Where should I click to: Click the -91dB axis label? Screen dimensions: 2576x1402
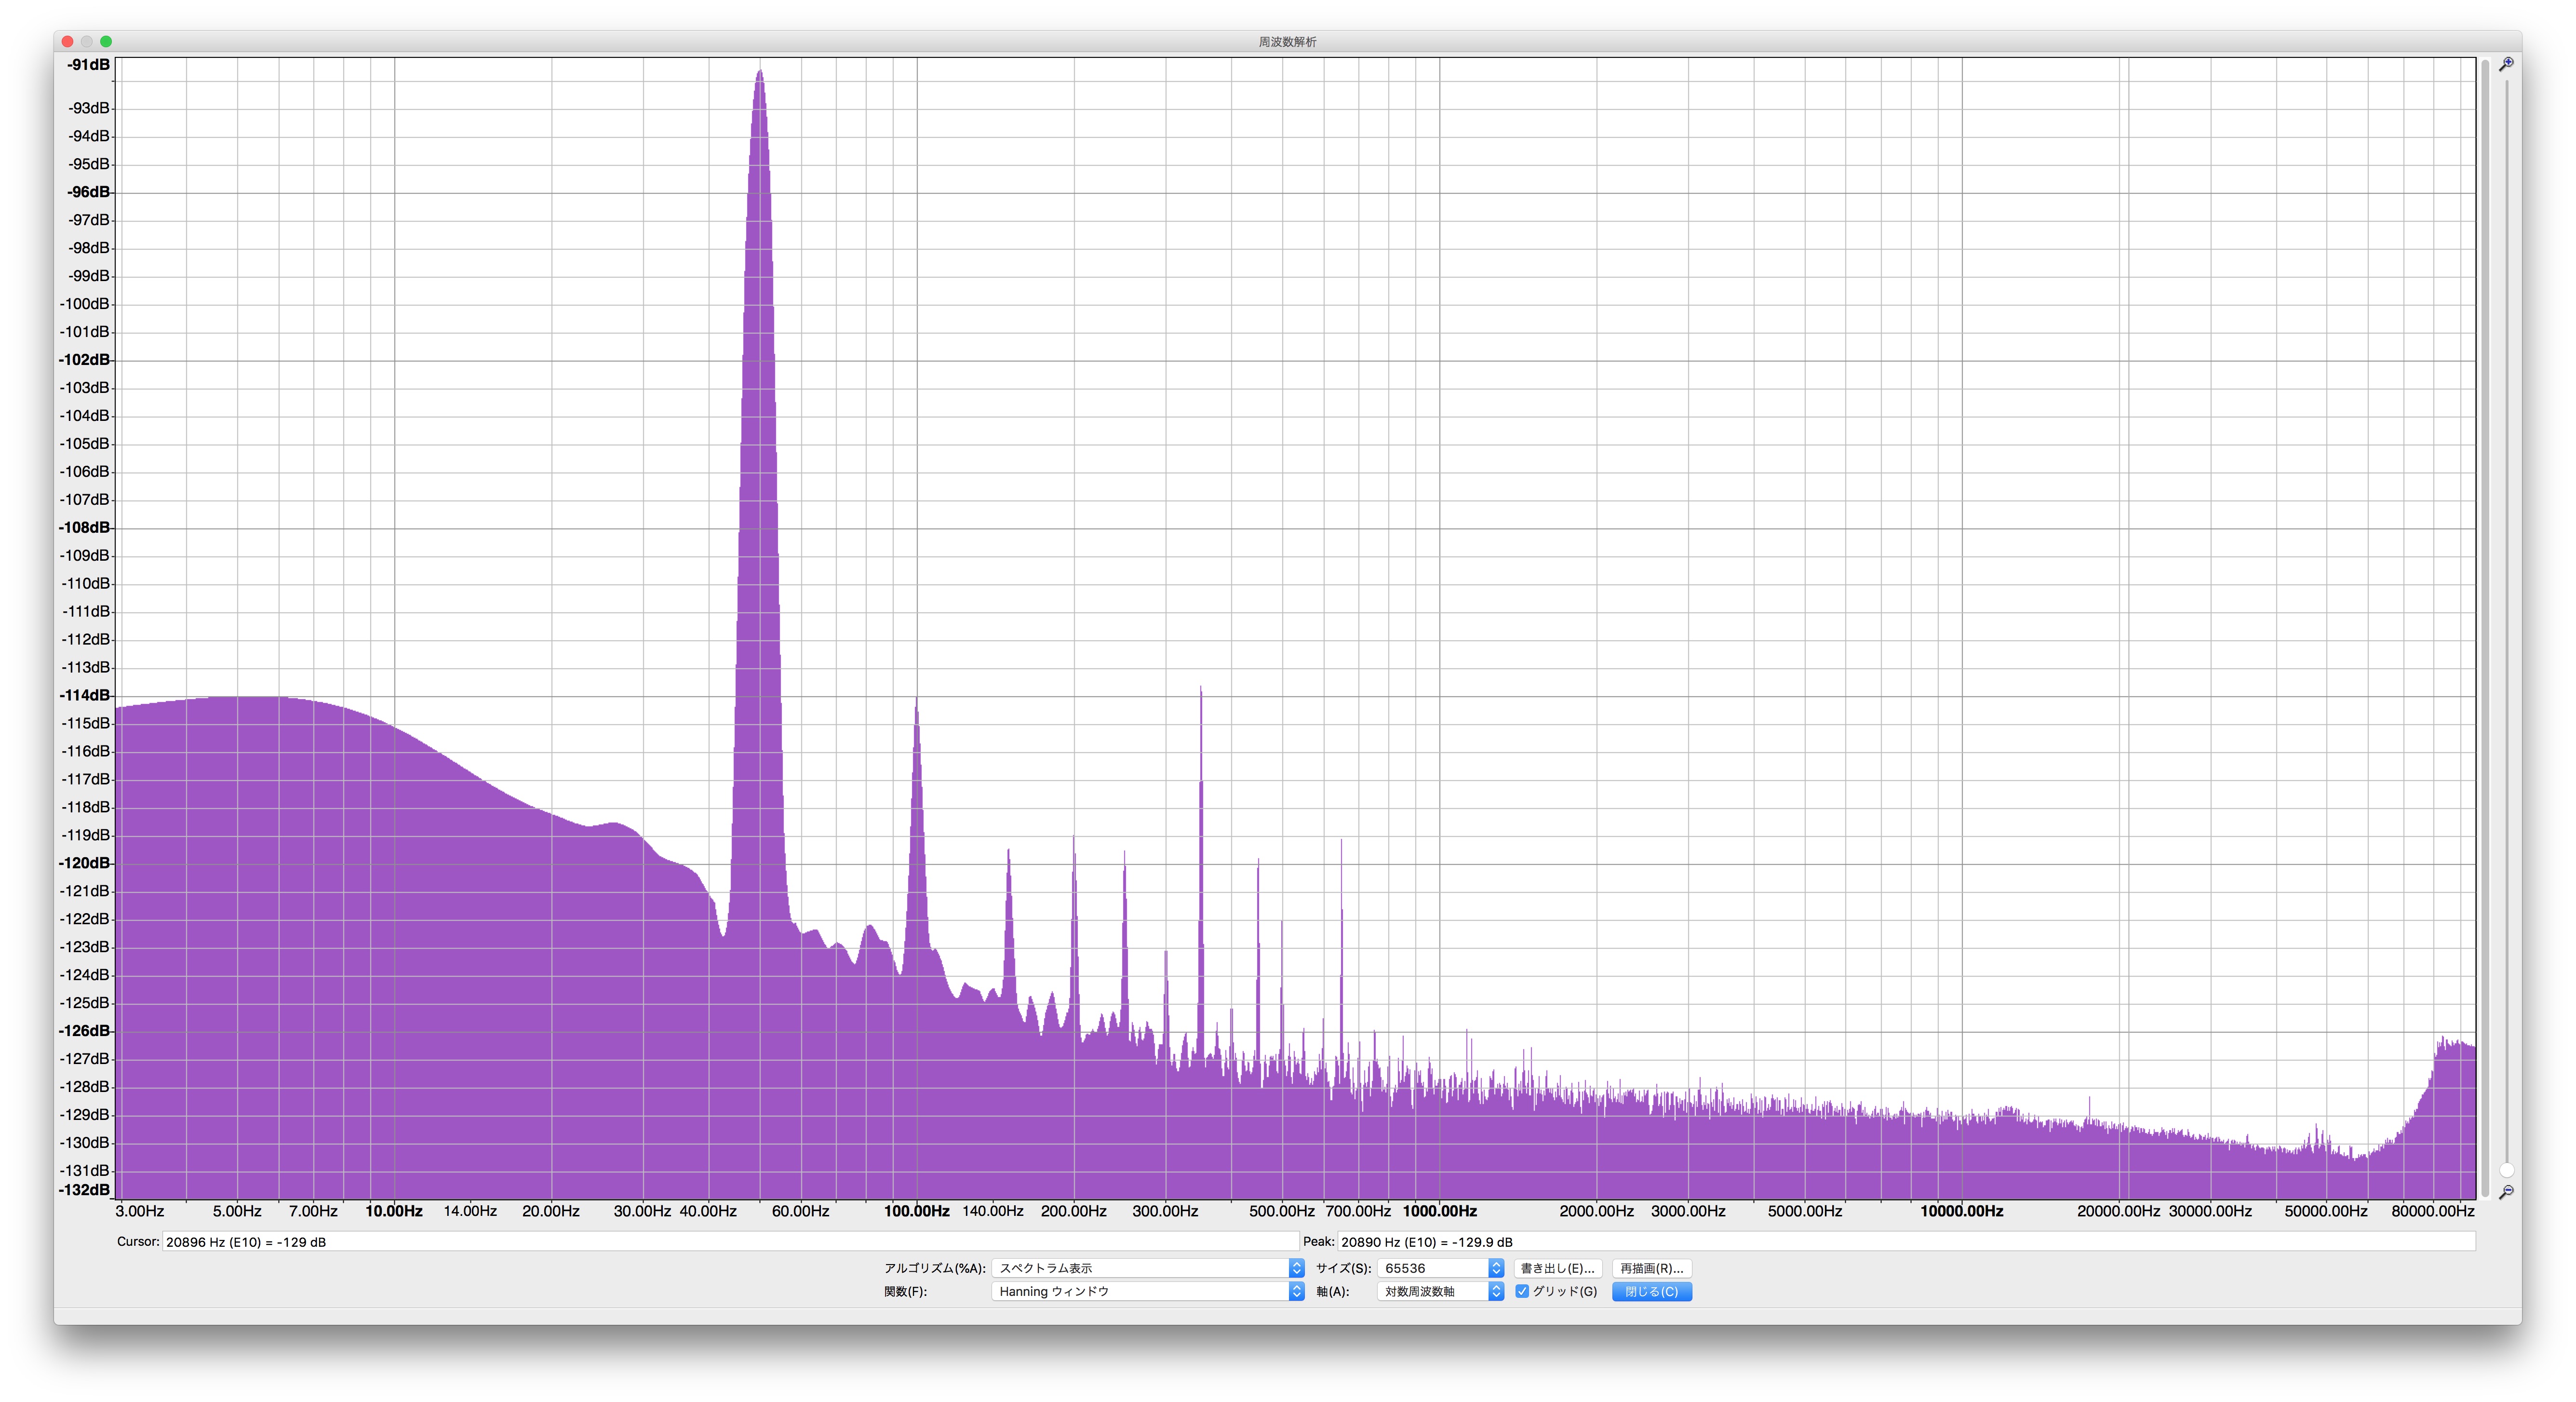(x=89, y=65)
